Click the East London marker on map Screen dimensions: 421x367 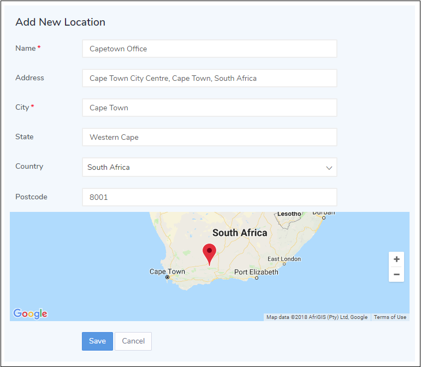[x=298, y=264]
